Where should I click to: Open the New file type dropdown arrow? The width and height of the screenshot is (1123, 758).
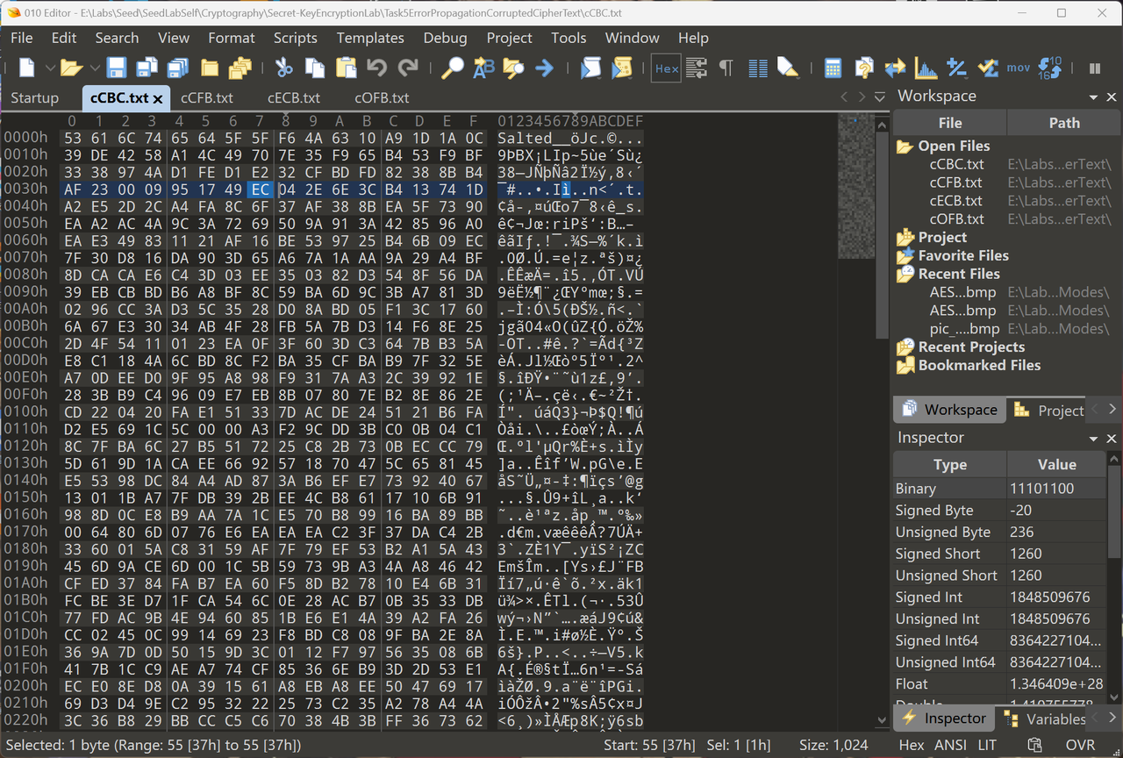click(49, 68)
